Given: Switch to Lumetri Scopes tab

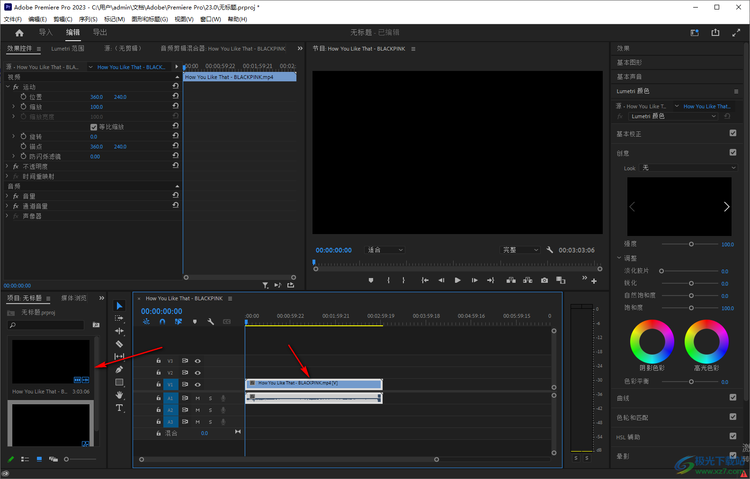Looking at the screenshot, I should pyautogui.click(x=68, y=48).
